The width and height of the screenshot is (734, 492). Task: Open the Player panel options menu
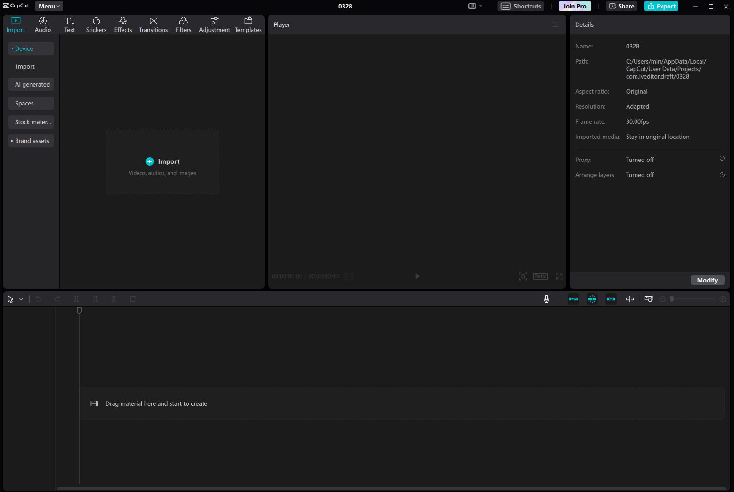555,24
